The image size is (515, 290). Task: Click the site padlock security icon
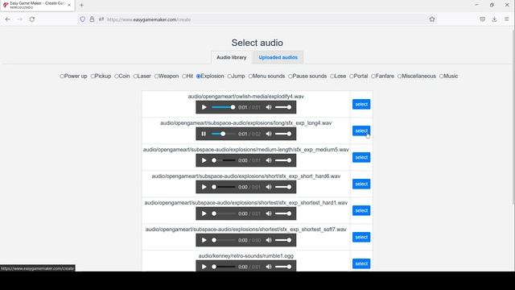click(x=92, y=19)
